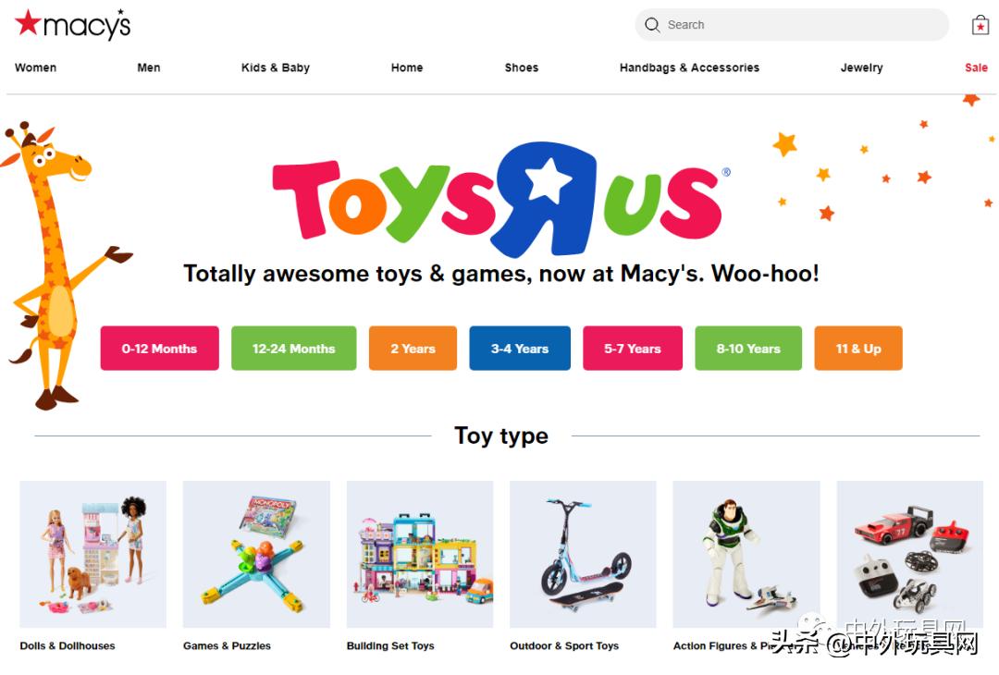Follow the Outdoor & Sport Toys link
999x675 pixels.
[x=564, y=645]
